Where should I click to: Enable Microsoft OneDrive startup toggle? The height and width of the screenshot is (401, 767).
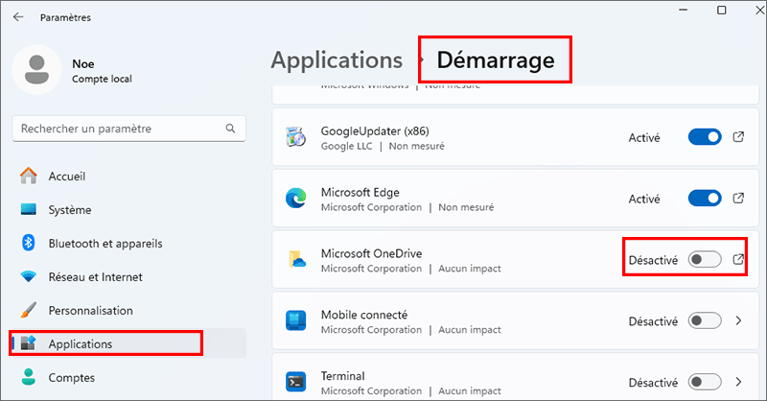point(705,260)
